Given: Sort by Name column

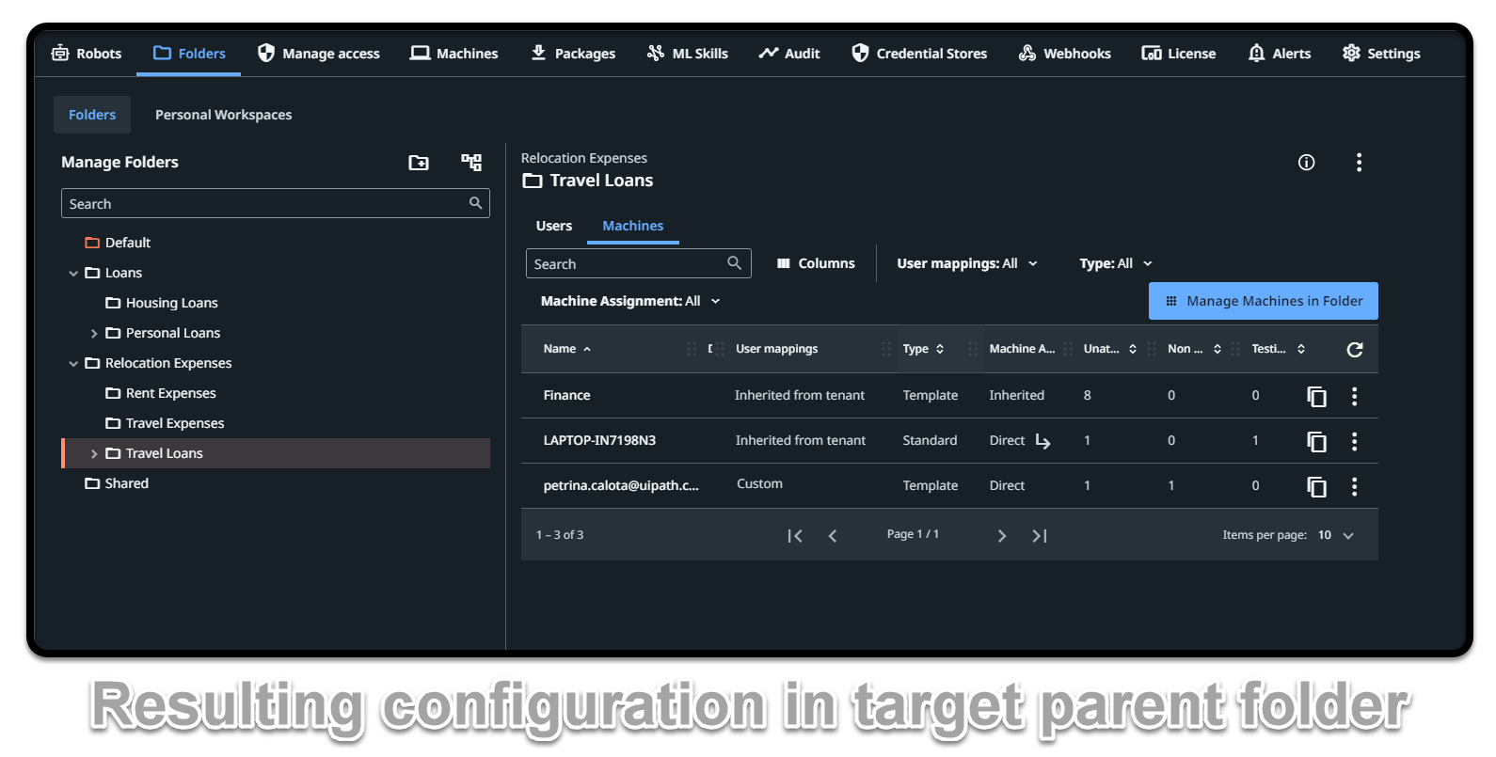Looking at the screenshot, I should tap(567, 349).
